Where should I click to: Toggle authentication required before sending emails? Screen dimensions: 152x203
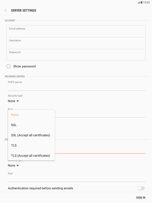tap(141, 188)
